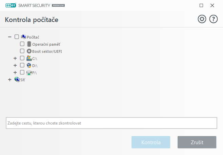The image size is (223, 155).
Task: Click the Síť network globe icon
Action: 17,80
